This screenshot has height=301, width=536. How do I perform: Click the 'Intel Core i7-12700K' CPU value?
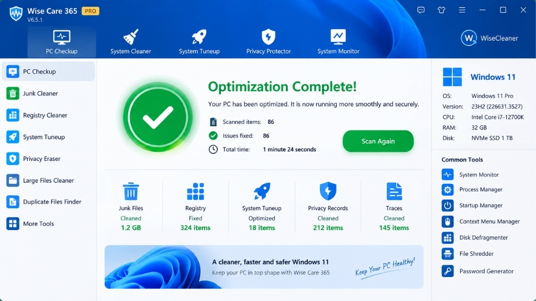pyautogui.click(x=498, y=117)
